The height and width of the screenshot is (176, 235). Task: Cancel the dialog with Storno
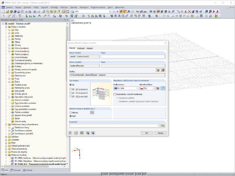(x=160, y=133)
